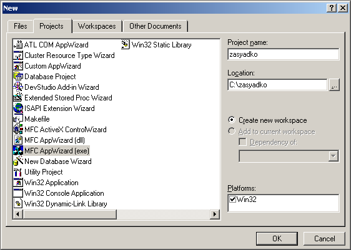Select the "Extended Stored Proc Wizard" text

[x=68, y=98]
